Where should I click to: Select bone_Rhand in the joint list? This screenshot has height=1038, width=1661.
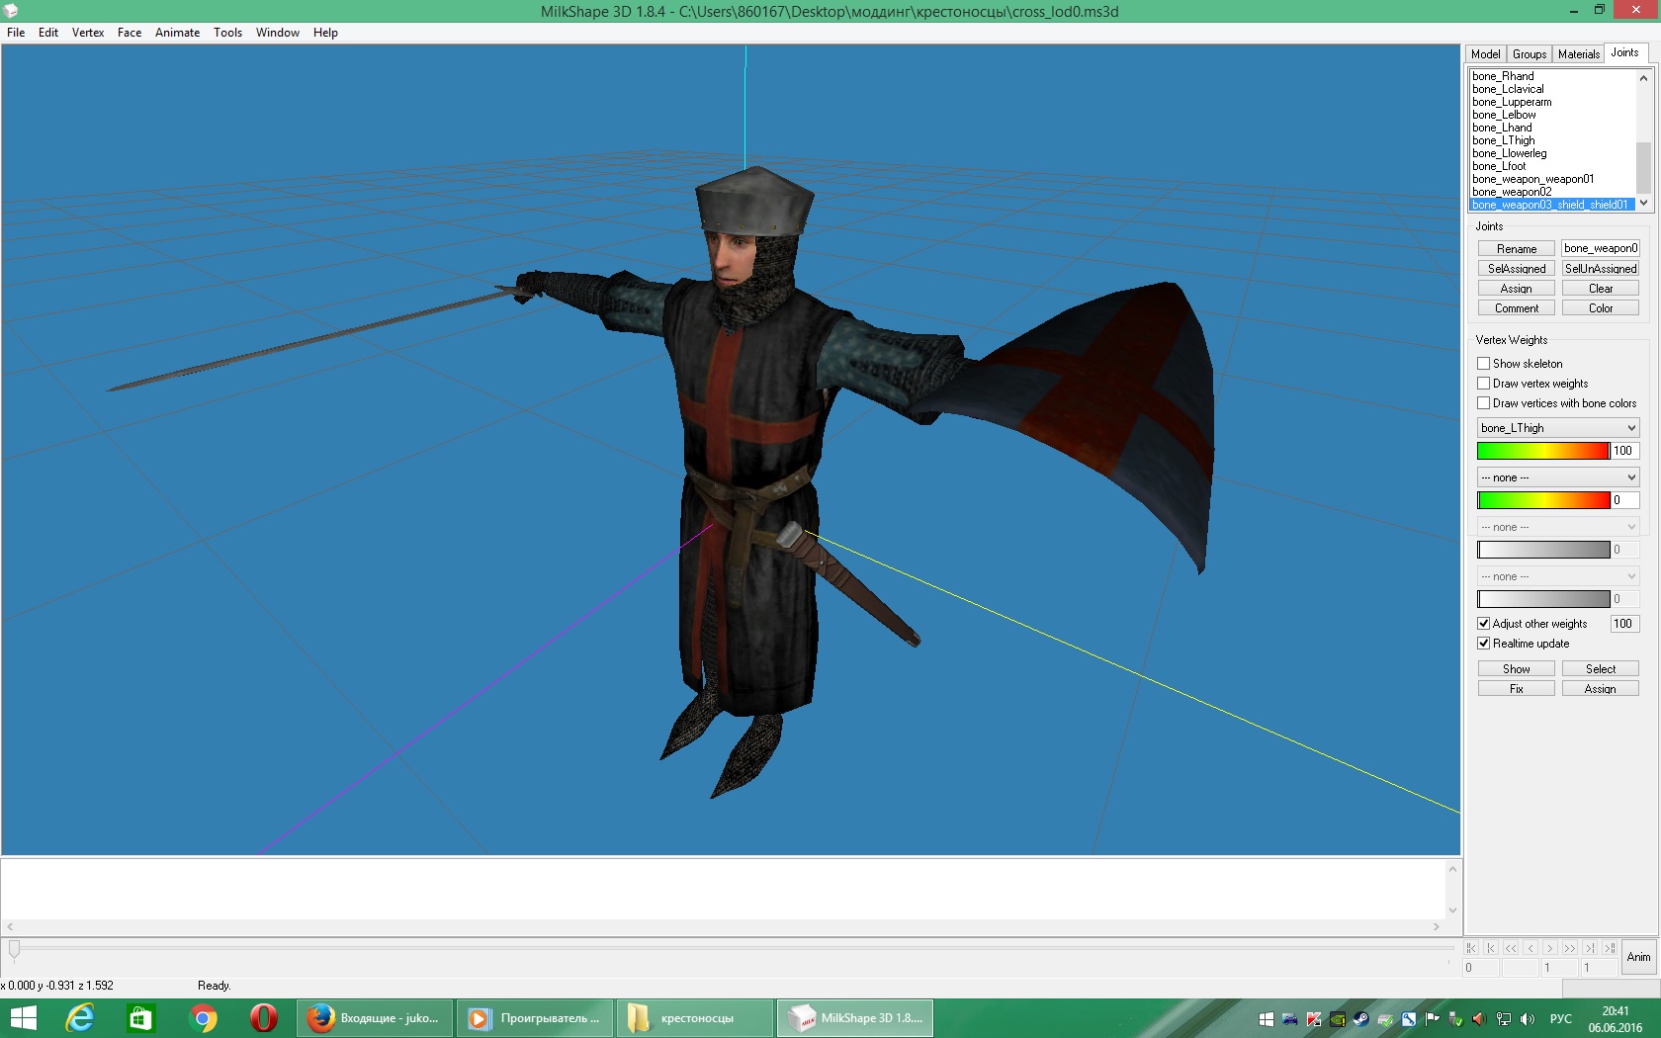pos(1503,76)
